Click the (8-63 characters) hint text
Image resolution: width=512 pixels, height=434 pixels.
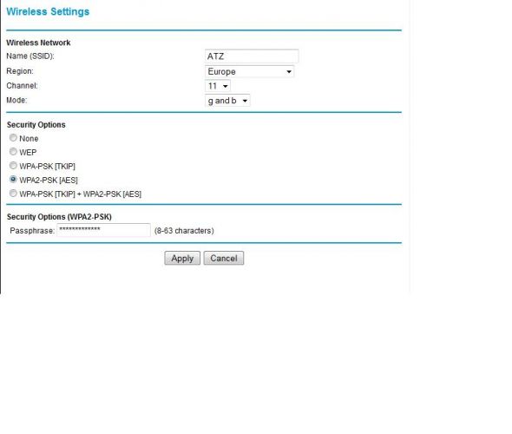point(184,231)
